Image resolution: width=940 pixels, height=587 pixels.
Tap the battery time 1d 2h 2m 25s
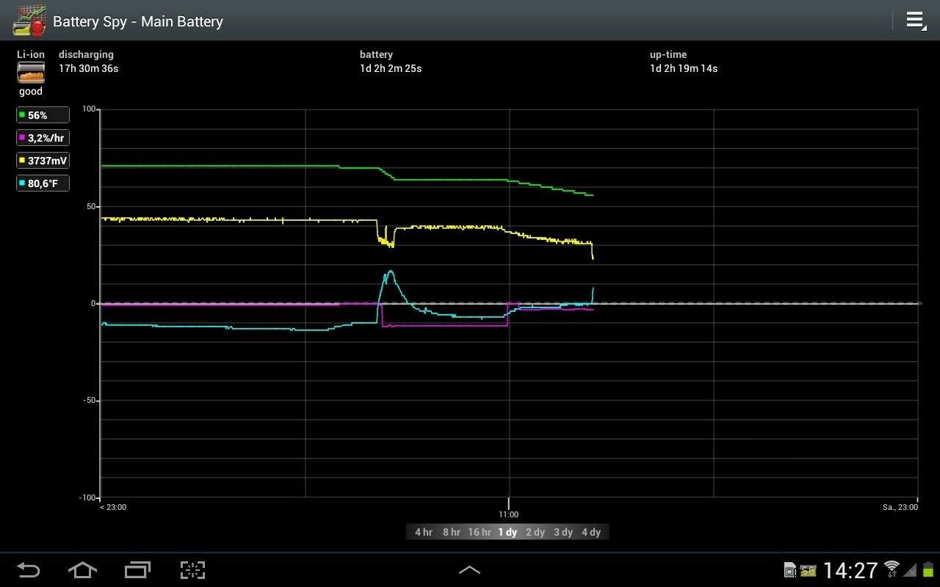[x=391, y=68]
